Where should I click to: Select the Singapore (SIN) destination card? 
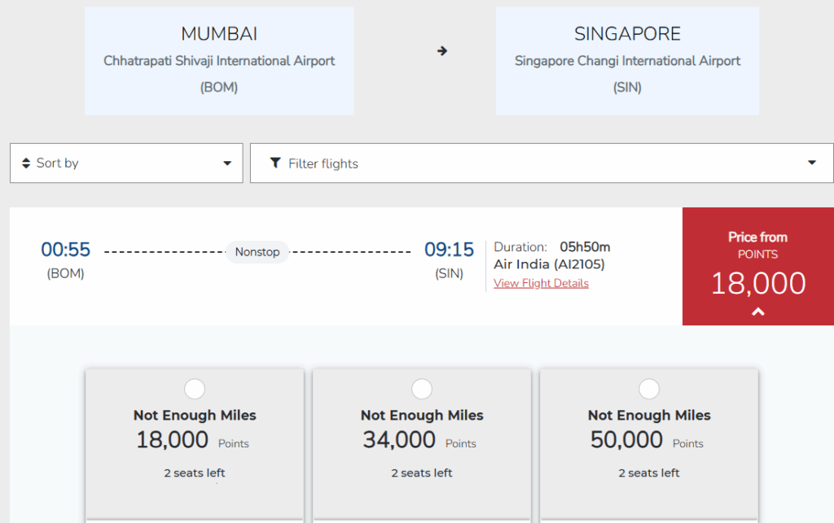(627, 61)
